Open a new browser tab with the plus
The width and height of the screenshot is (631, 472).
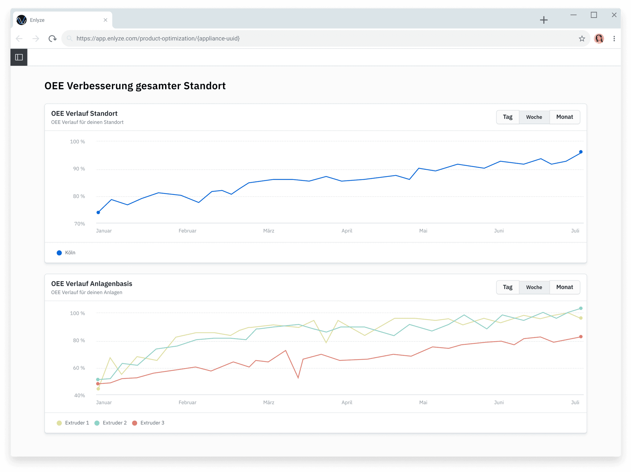(544, 20)
